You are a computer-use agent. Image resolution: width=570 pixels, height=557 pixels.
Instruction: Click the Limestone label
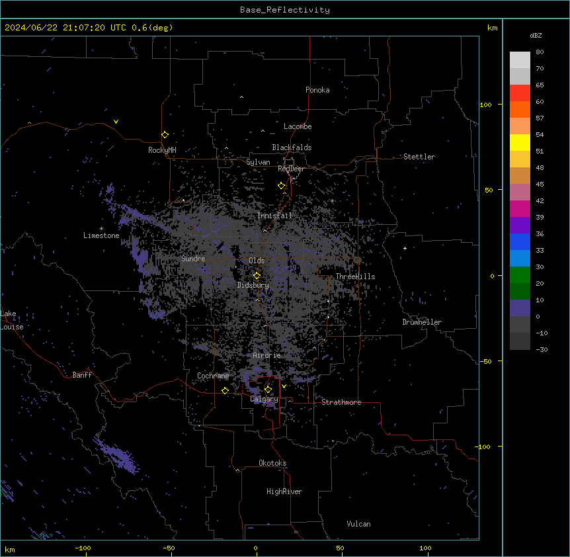point(101,236)
